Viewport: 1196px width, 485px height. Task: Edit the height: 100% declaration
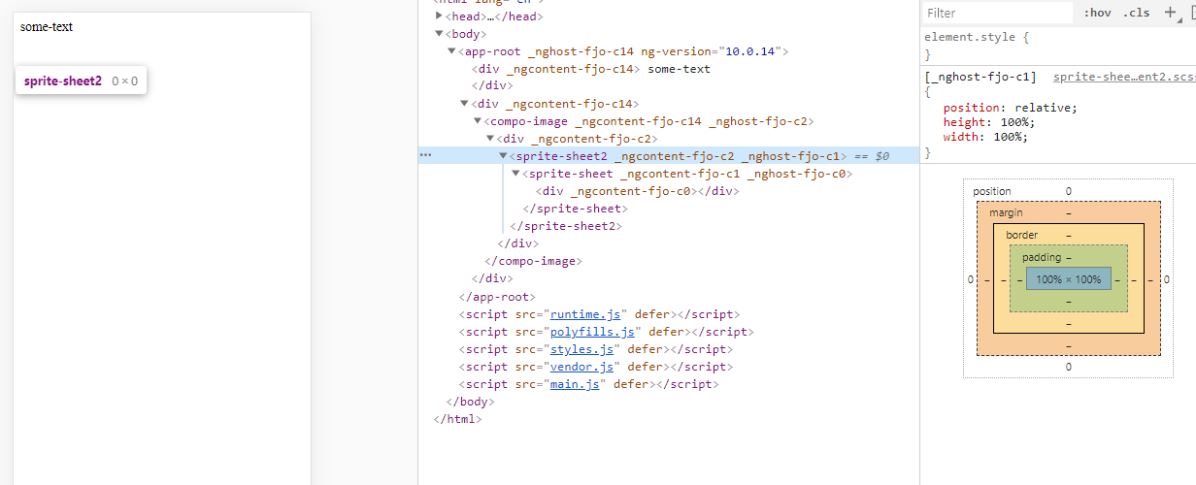(989, 122)
